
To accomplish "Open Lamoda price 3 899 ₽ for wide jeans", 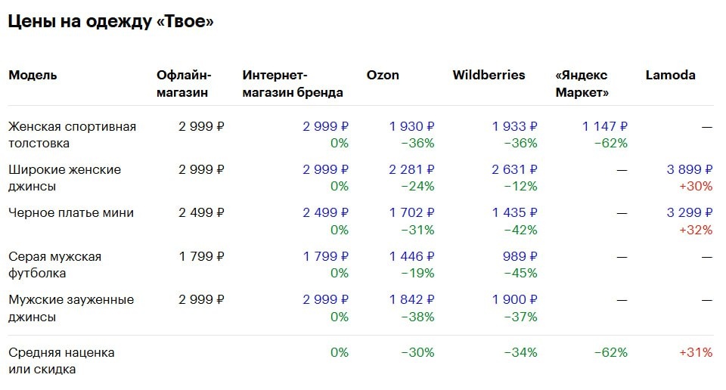I will tap(689, 170).
